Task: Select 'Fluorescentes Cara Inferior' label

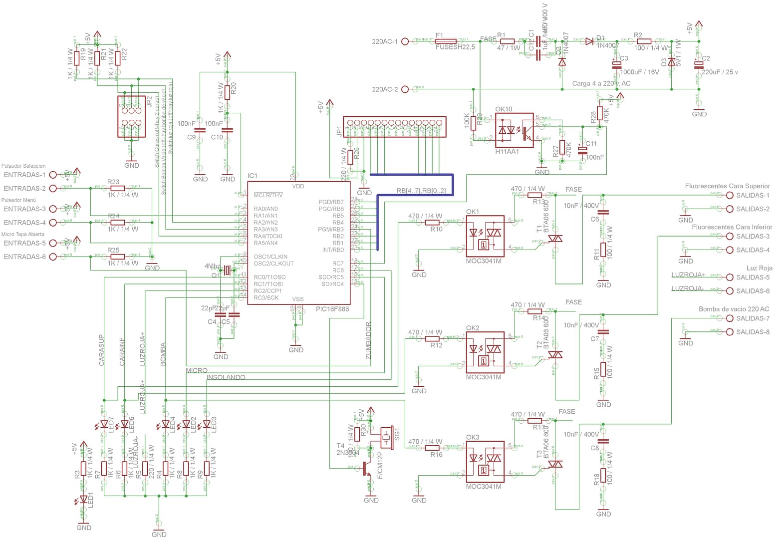Action: click(x=732, y=227)
